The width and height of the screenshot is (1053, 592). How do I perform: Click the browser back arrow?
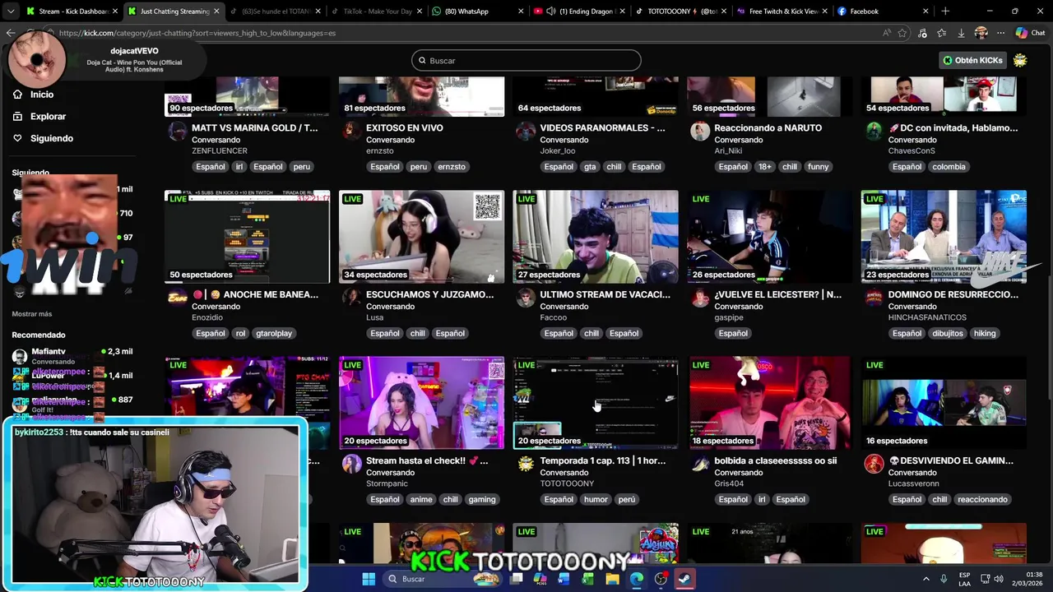(x=10, y=33)
